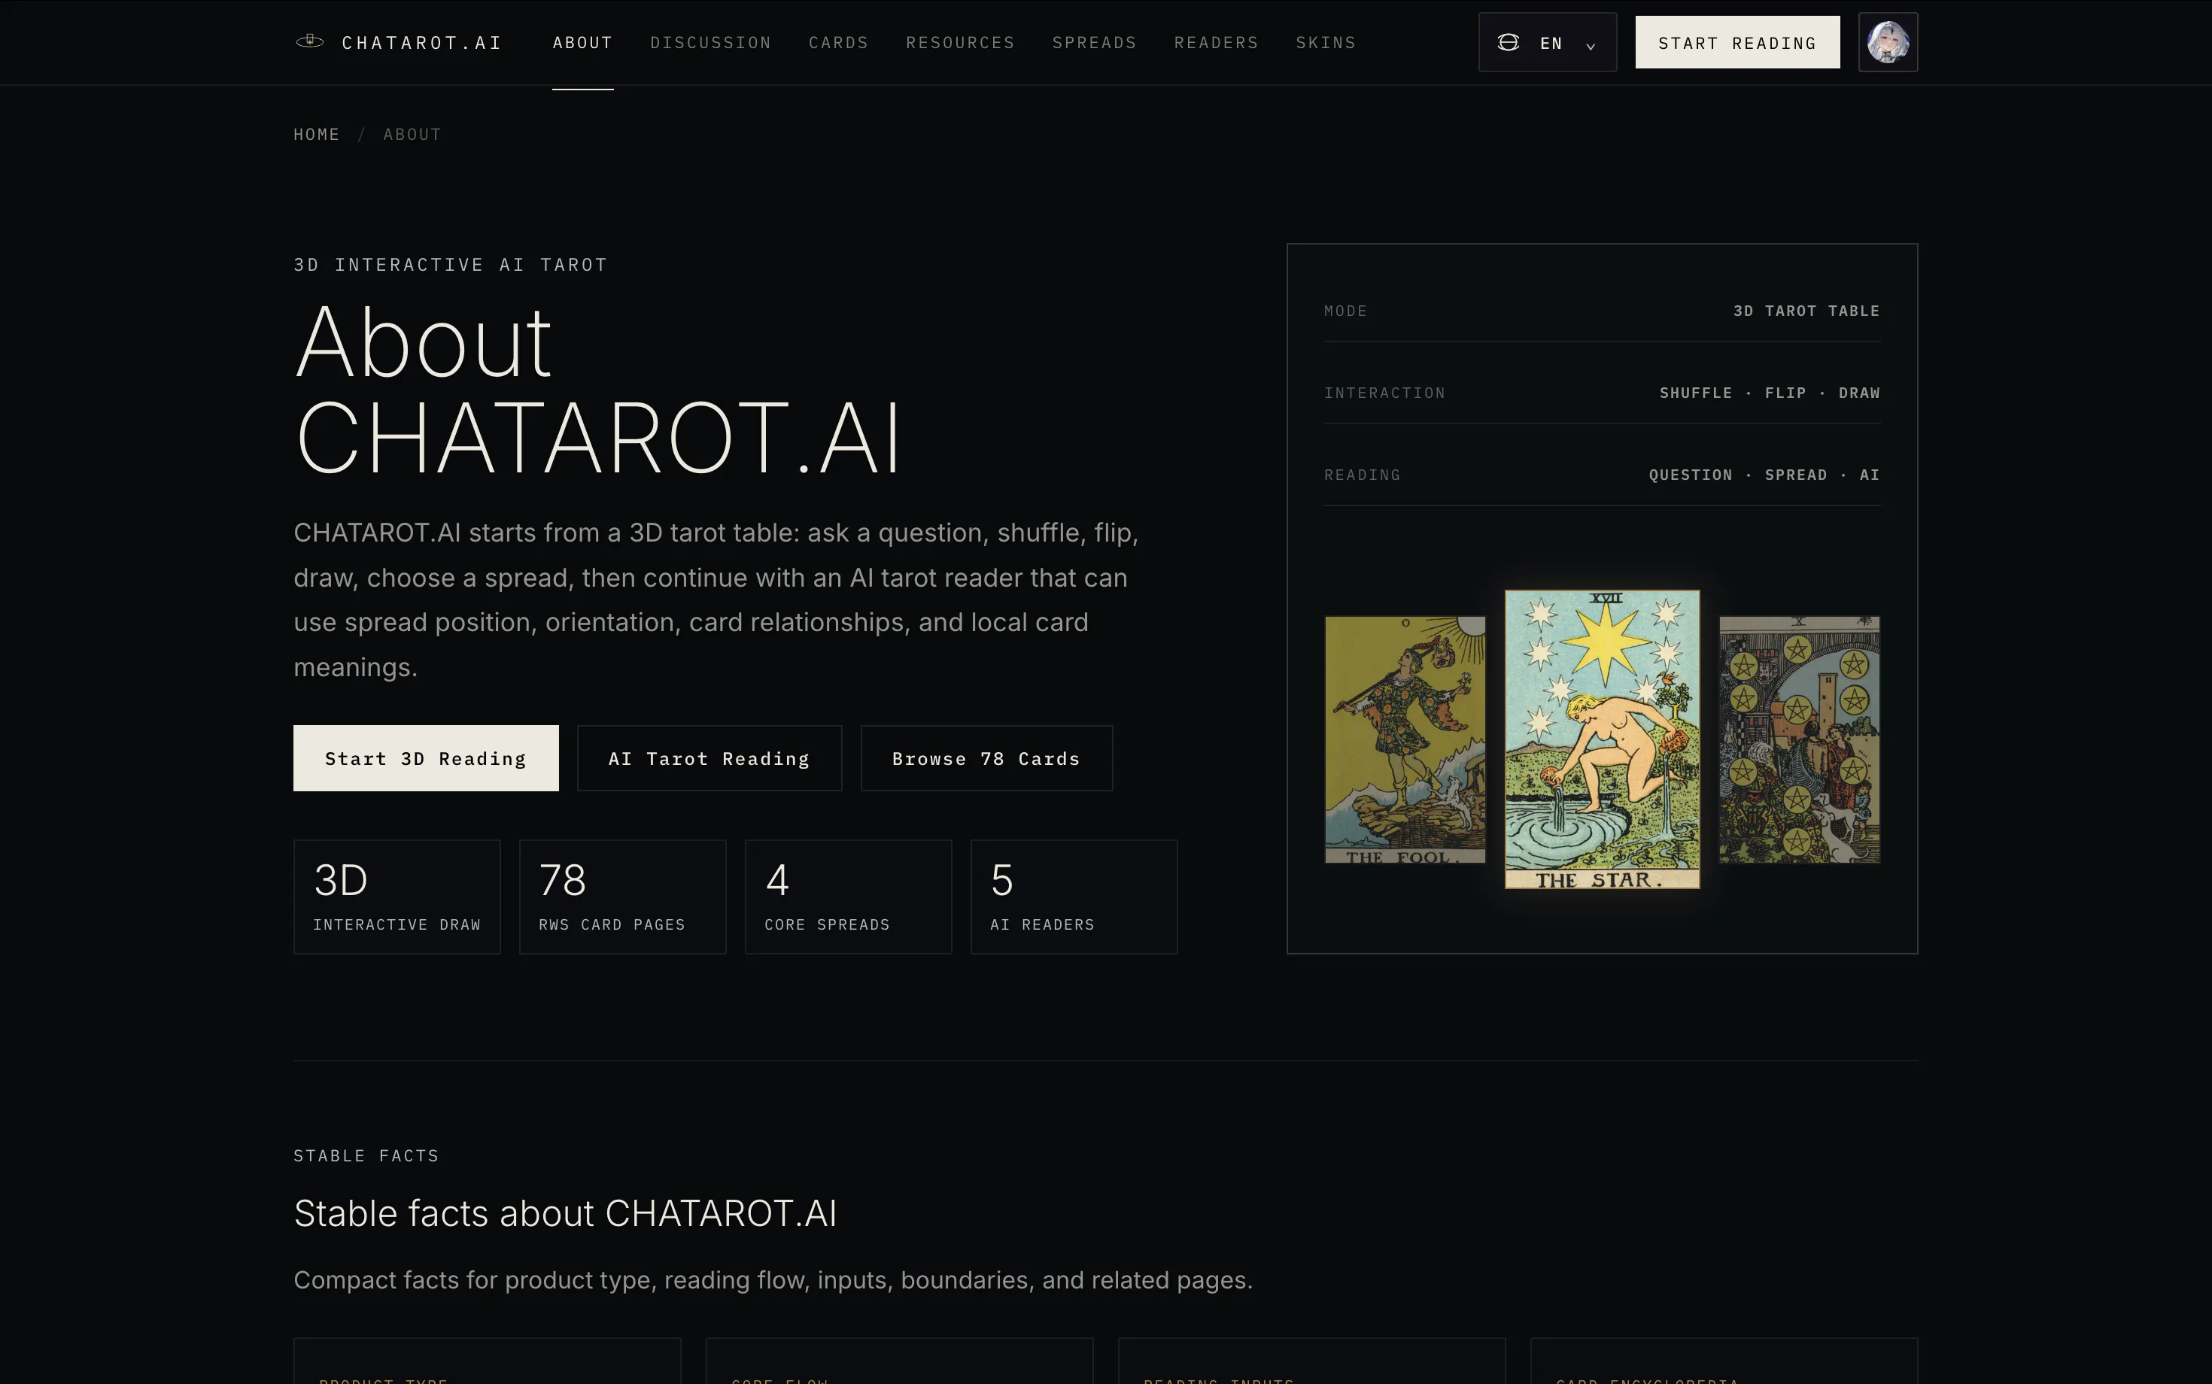
Task: Click The Star card image
Action: point(1603,739)
